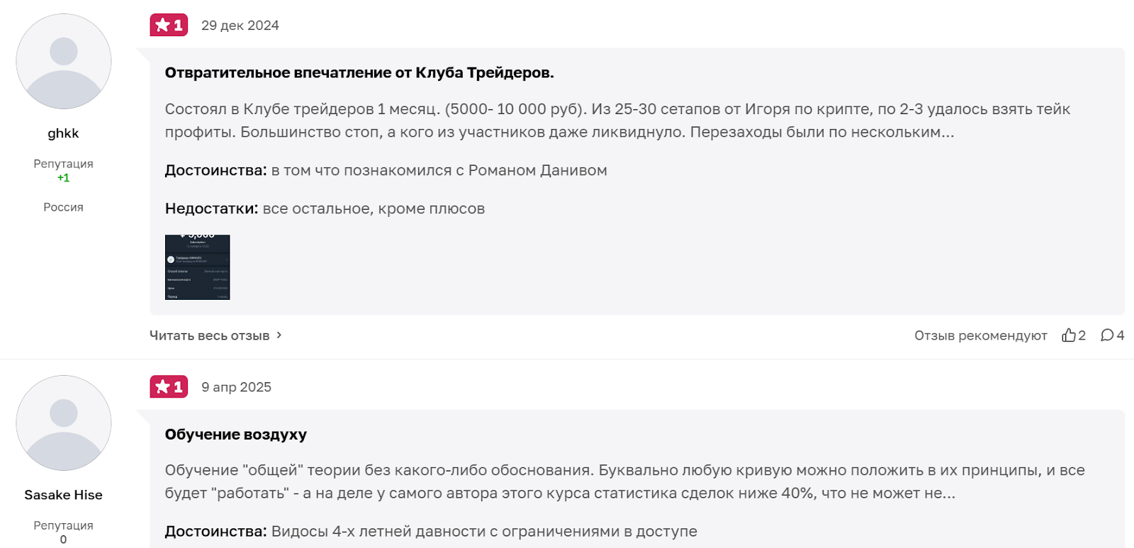This screenshot has height=548, width=1134.
Task: Expand review using chevron after 'Читать весь отзыв'
Action: [x=279, y=335]
